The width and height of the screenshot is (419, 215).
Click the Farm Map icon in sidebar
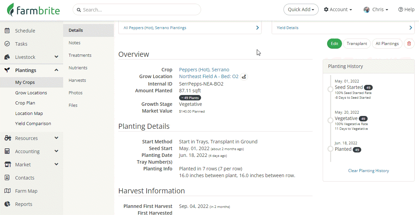pos(7,191)
